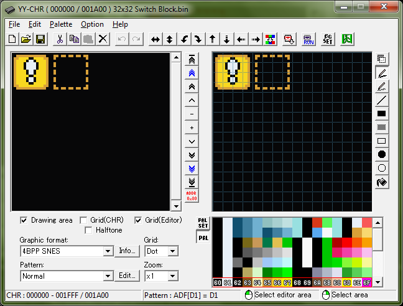
Task: Select the outline rectangle tool
Action: pos(382,141)
